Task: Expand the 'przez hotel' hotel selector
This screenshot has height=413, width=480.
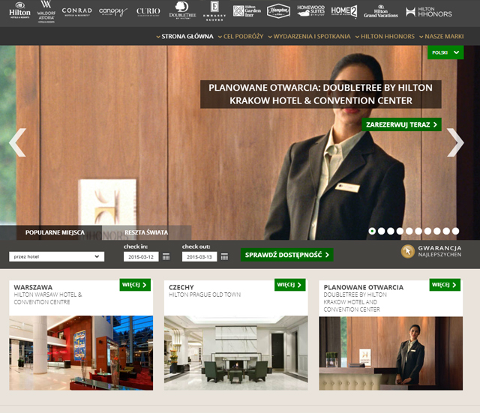Action: (x=56, y=256)
